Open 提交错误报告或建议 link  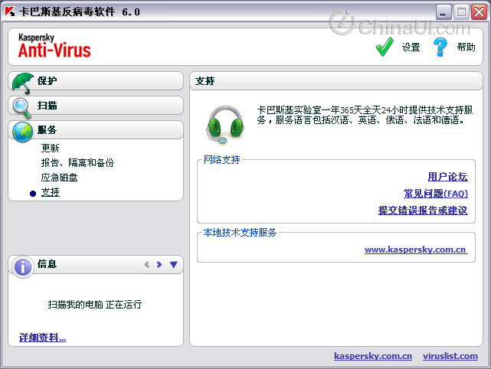pyautogui.click(x=423, y=211)
